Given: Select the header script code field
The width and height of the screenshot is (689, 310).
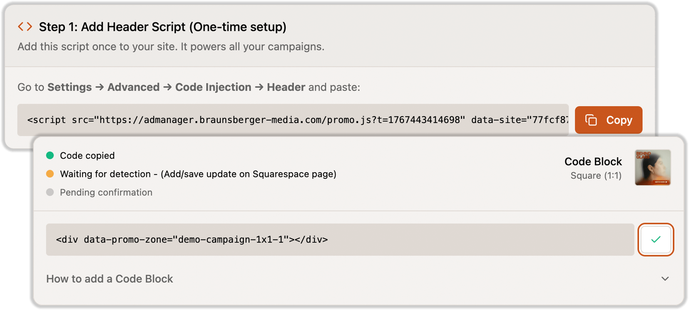Looking at the screenshot, I should click(x=293, y=120).
